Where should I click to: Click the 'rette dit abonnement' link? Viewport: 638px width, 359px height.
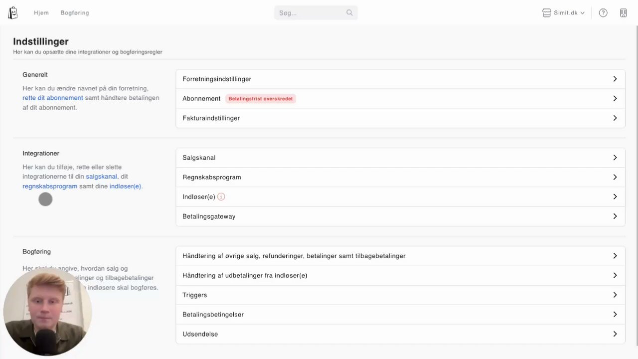pyautogui.click(x=53, y=98)
